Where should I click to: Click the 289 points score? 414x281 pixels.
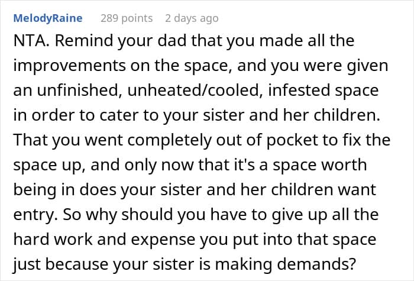tap(126, 18)
